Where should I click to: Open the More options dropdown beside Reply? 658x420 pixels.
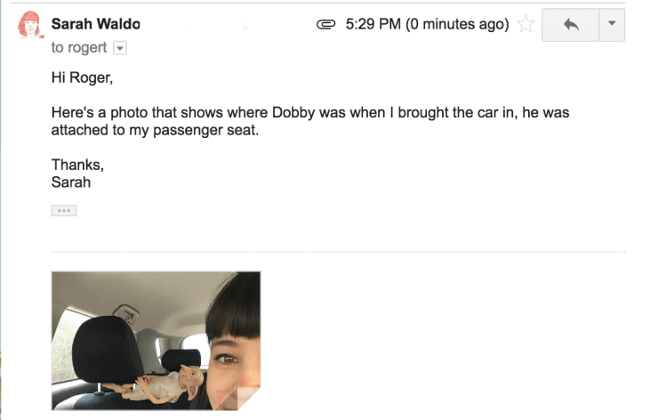tap(611, 25)
